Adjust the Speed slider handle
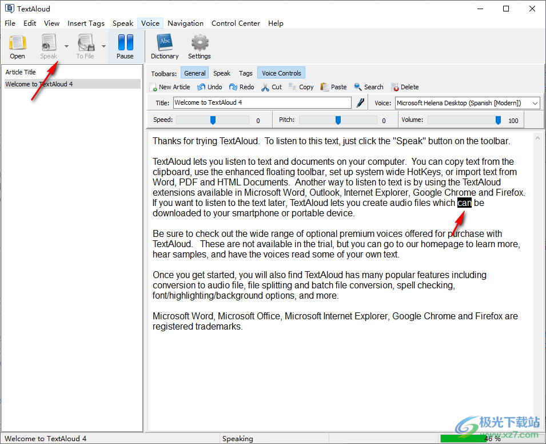This screenshot has width=546, height=444. pos(213,120)
